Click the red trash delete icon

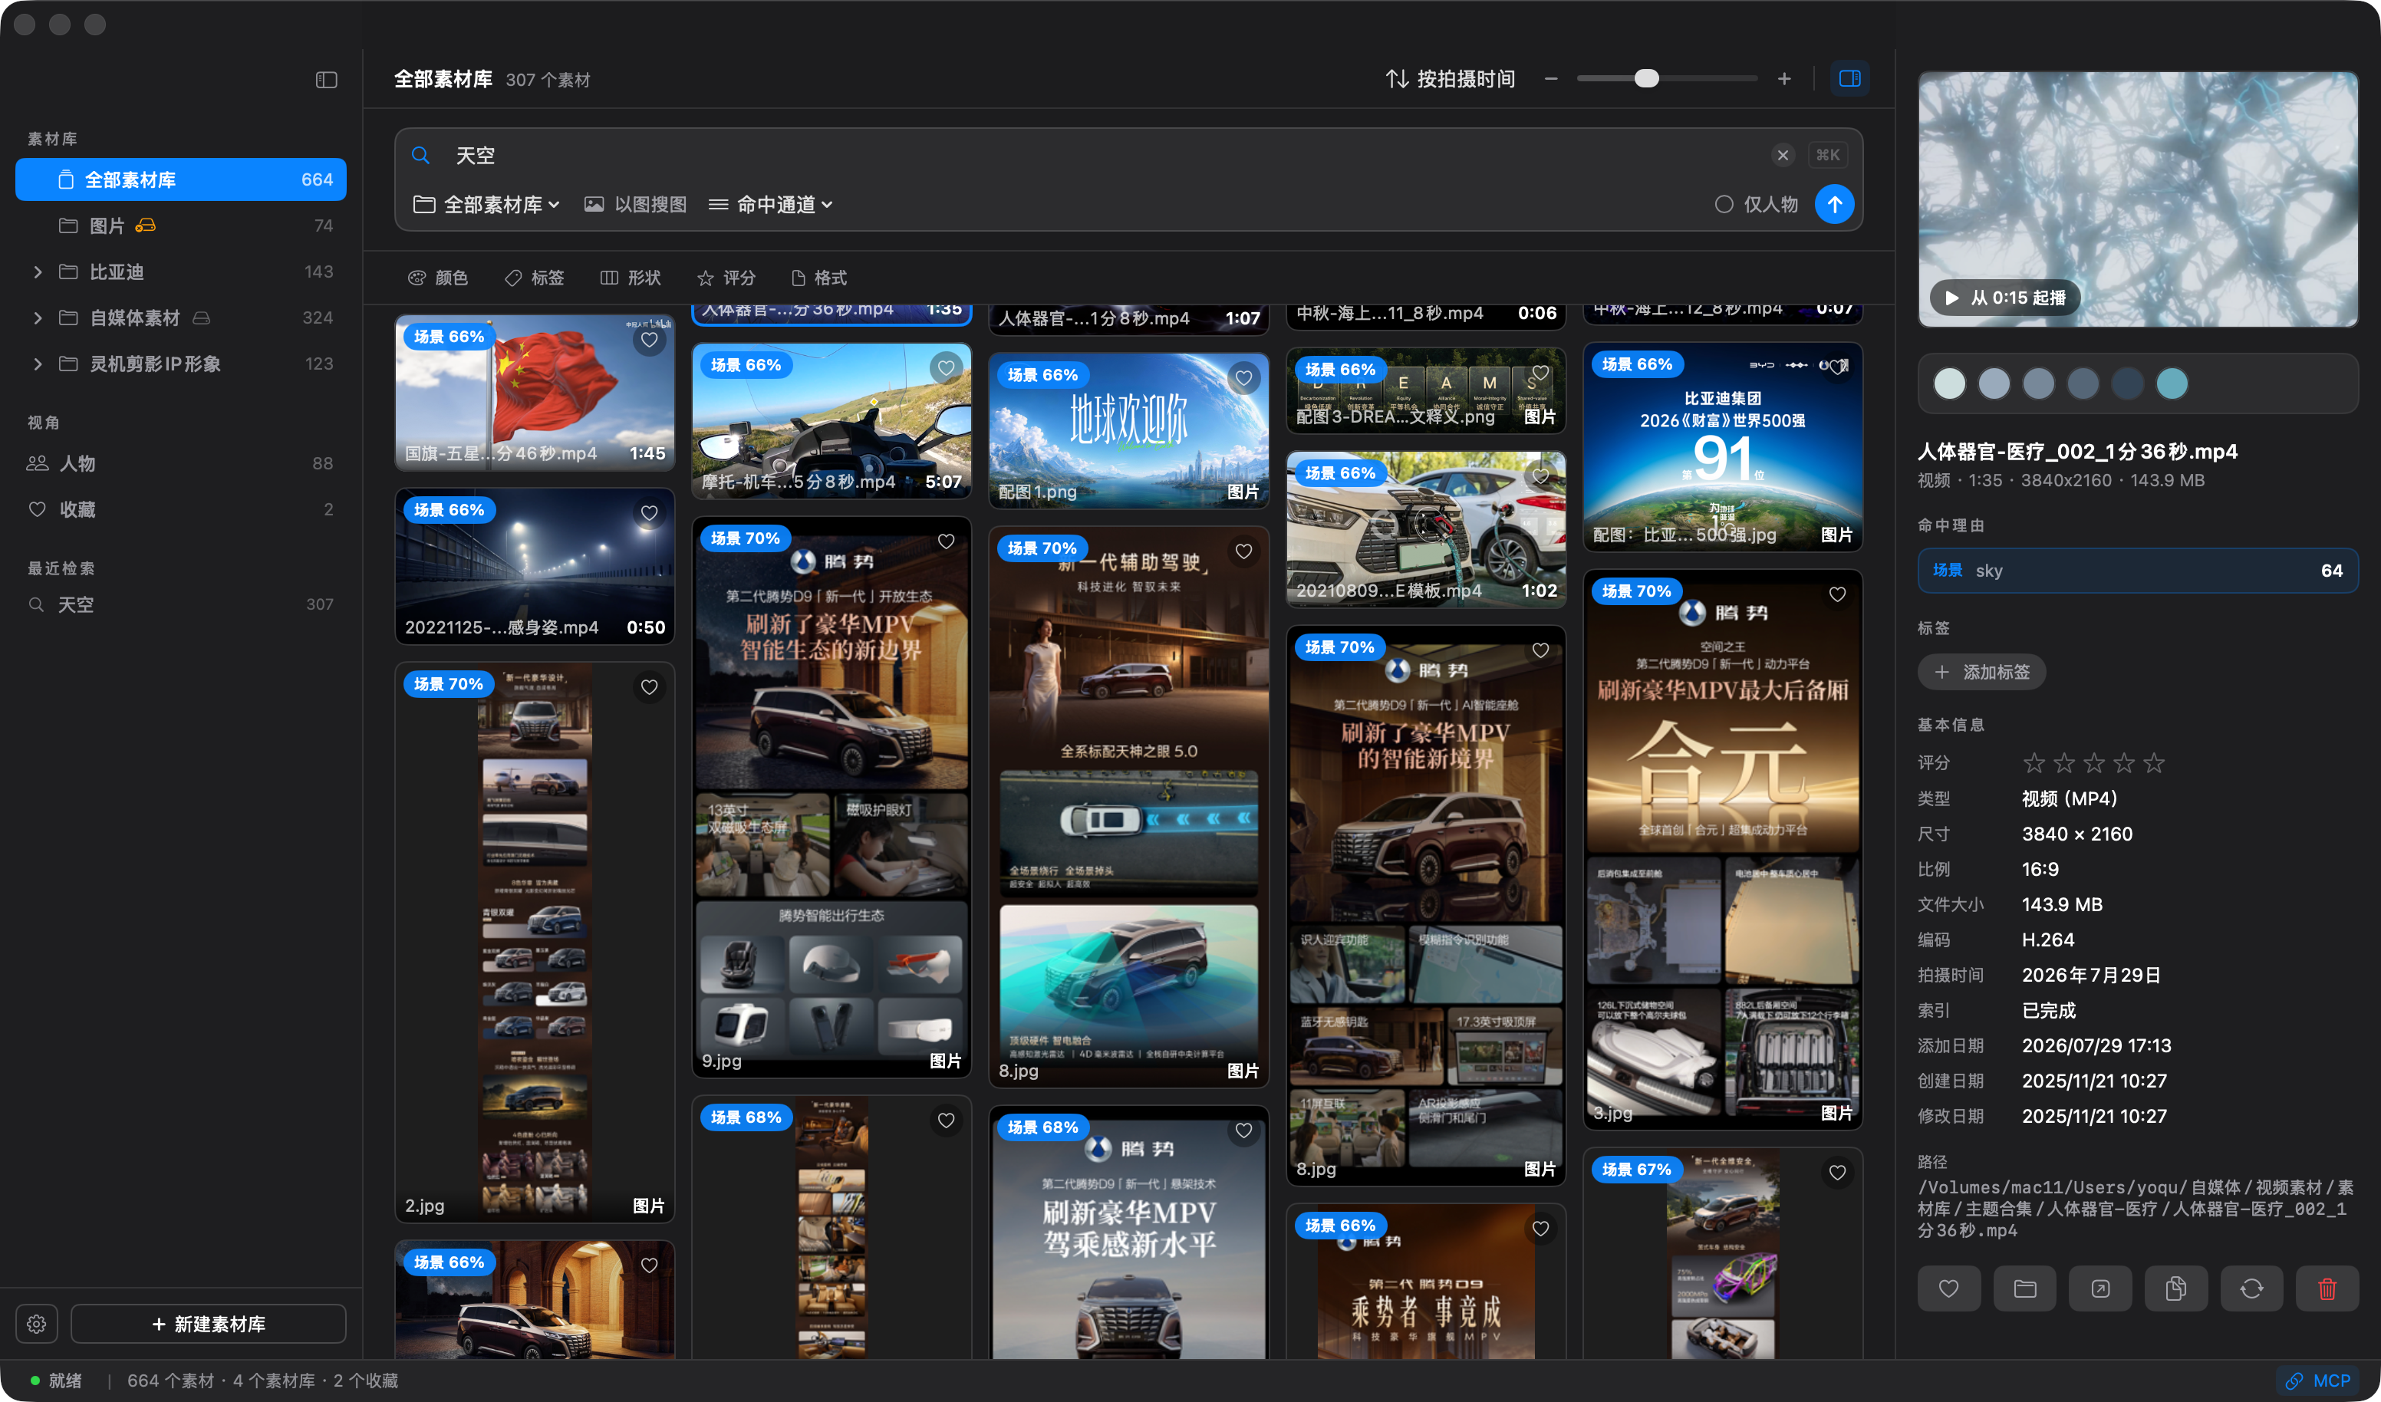click(x=2327, y=1288)
